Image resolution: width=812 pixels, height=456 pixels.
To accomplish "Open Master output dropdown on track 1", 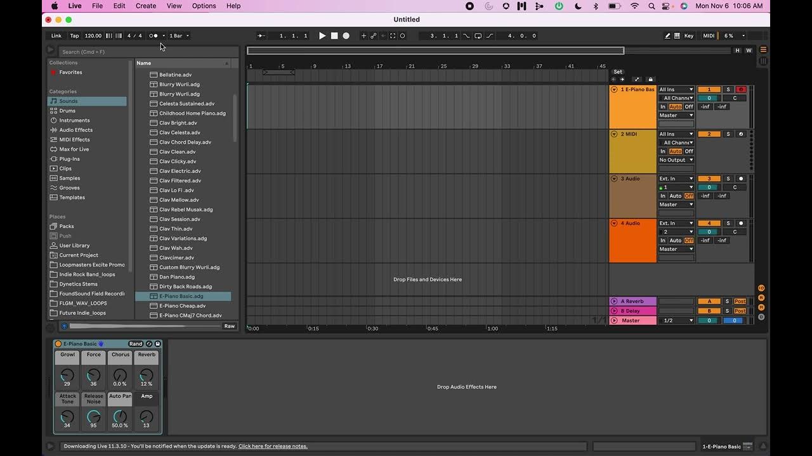I will click(676, 115).
